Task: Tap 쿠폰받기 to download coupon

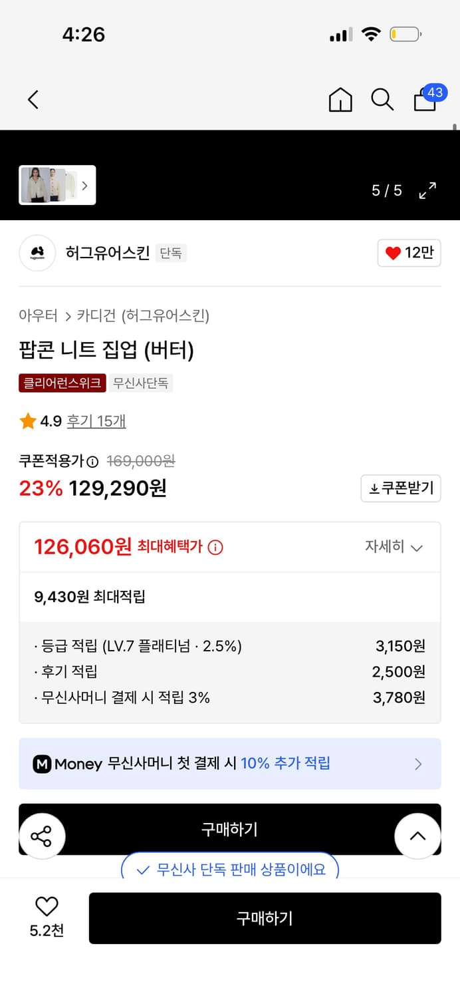Action: pyautogui.click(x=400, y=488)
